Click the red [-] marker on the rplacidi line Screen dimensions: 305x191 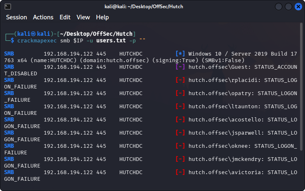coord(180,80)
